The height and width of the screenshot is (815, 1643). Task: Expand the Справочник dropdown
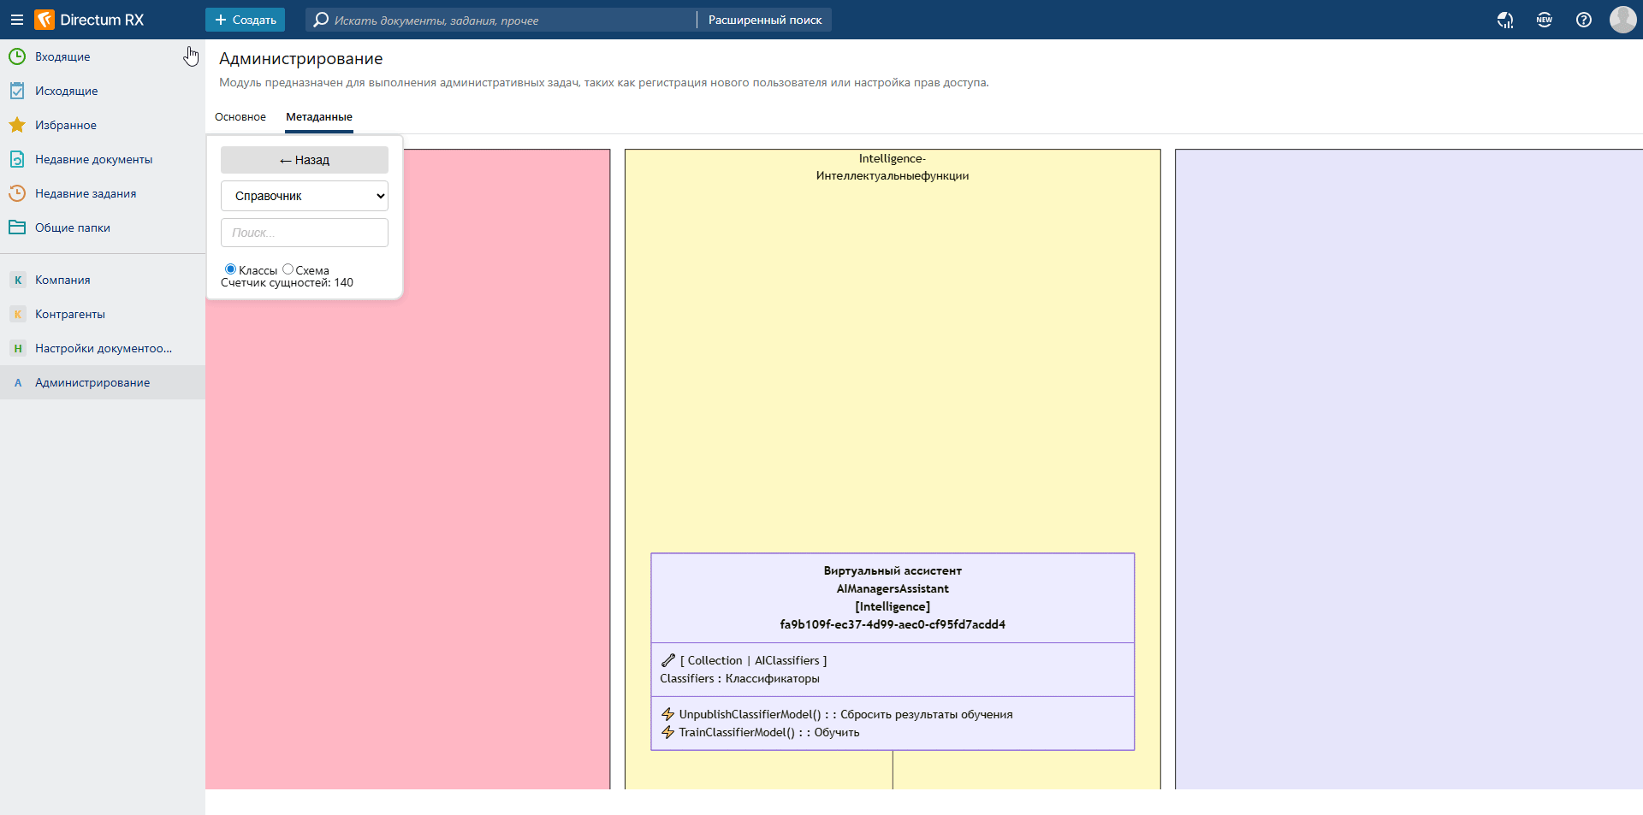[x=305, y=196]
